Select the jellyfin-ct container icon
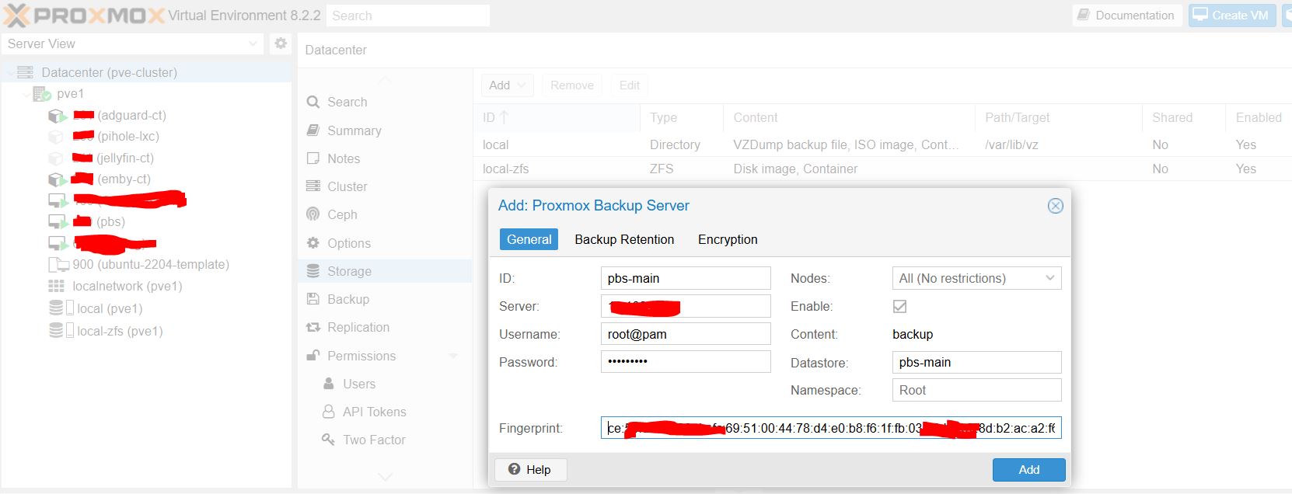 tap(56, 158)
